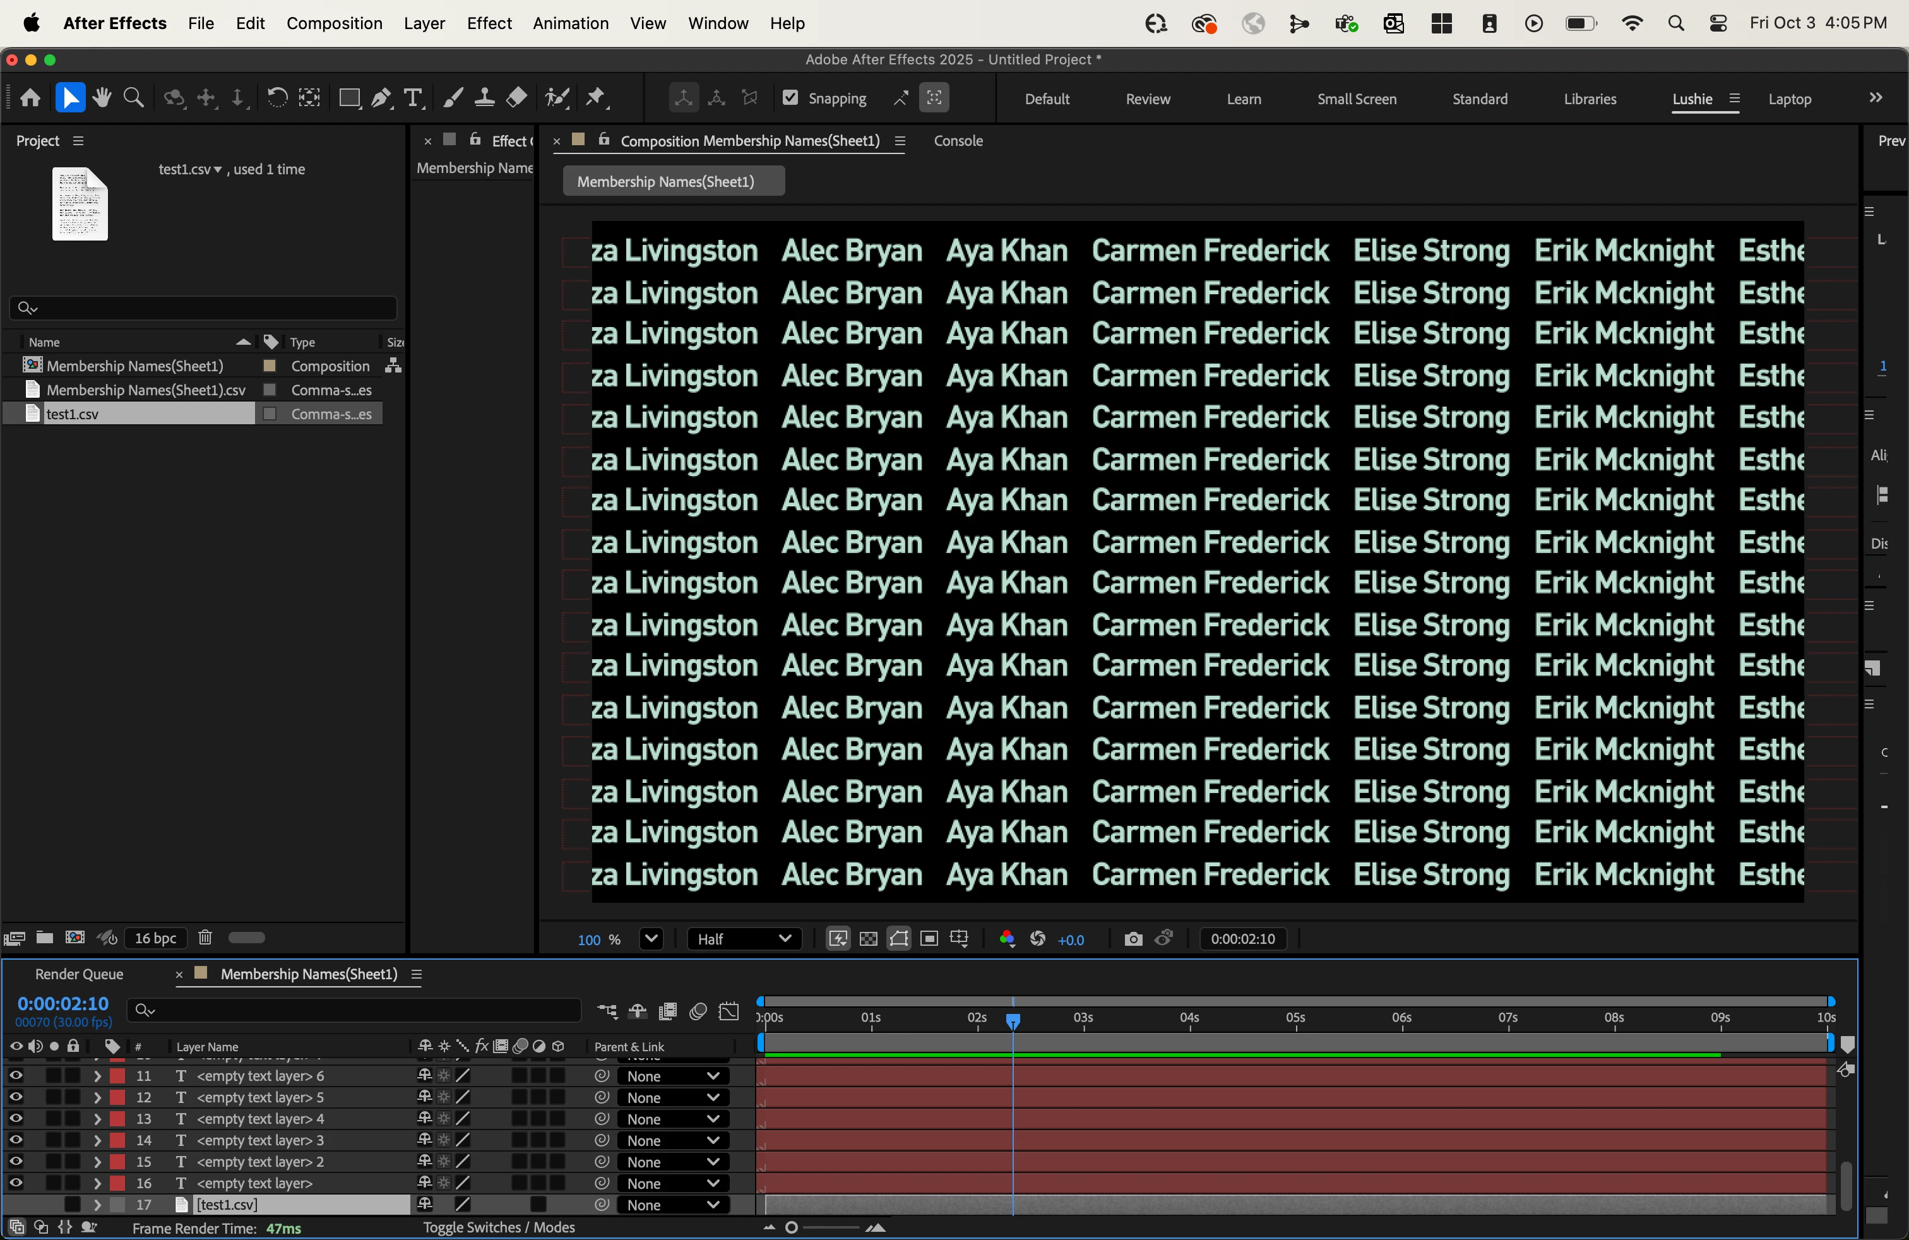Select the Horizontal Type tool

click(413, 98)
